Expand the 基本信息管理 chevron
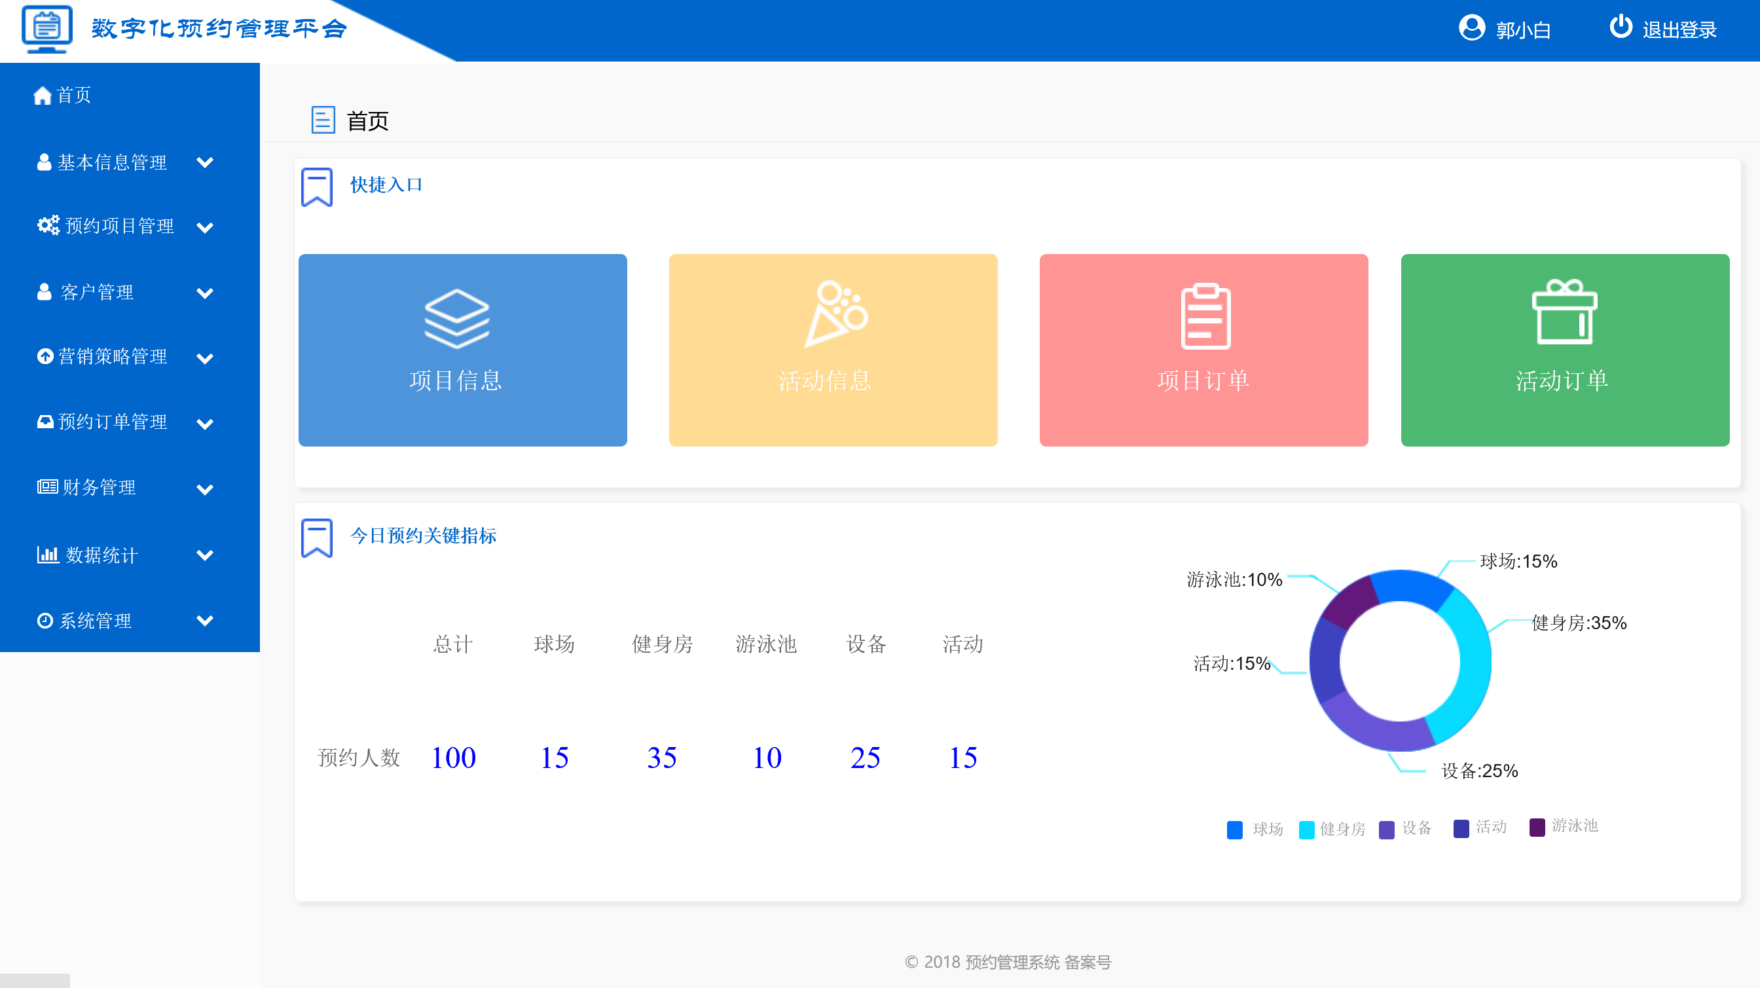 point(205,162)
